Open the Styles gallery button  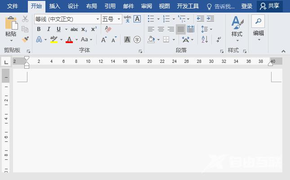point(237,27)
